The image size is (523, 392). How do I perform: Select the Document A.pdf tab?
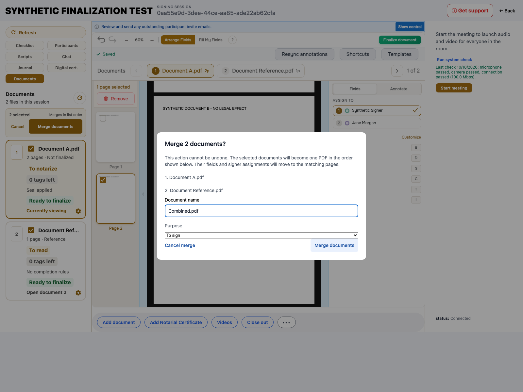[x=180, y=71]
